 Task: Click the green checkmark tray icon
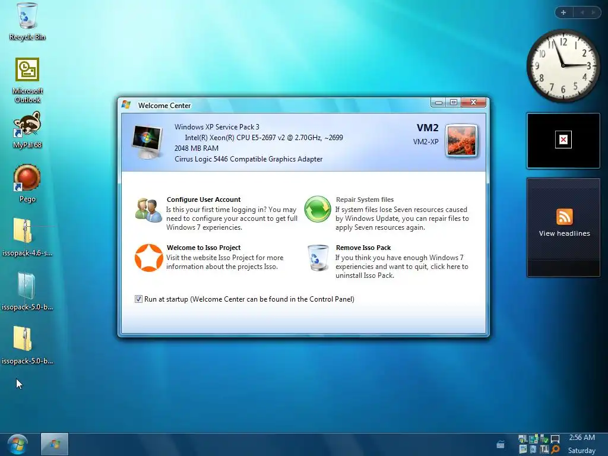tap(544, 439)
